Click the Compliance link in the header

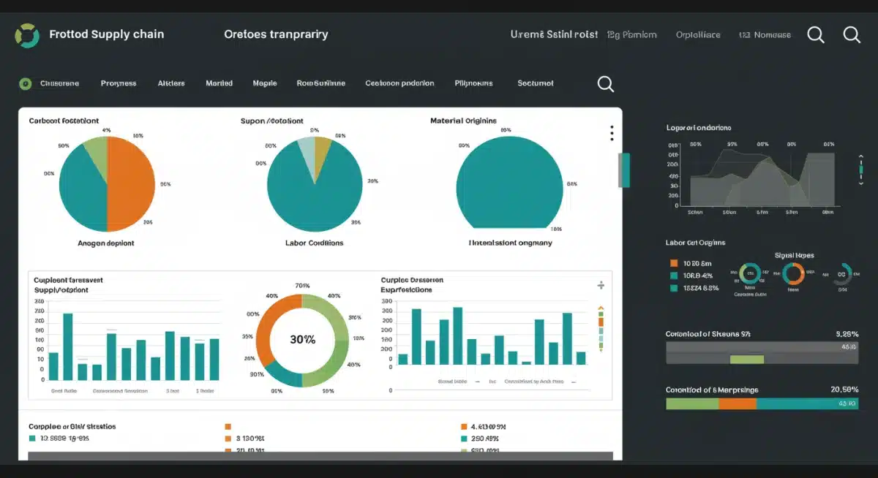pyautogui.click(x=697, y=34)
